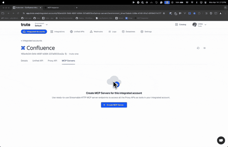The width and height of the screenshot is (228, 147).
Task: Switch to the Details tab
Action: click(24, 61)
